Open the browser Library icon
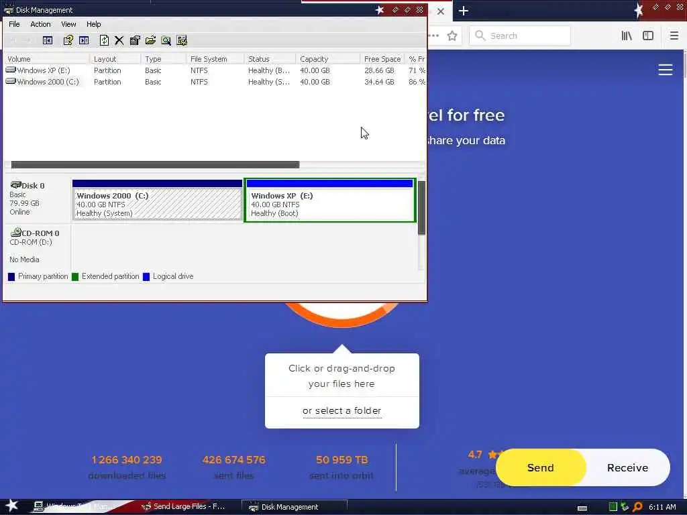Viewport: 687px width, 515px height. coord(627,36)
